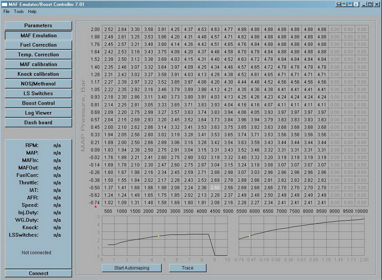Open the MAF calibration page

tap(38, 64)
